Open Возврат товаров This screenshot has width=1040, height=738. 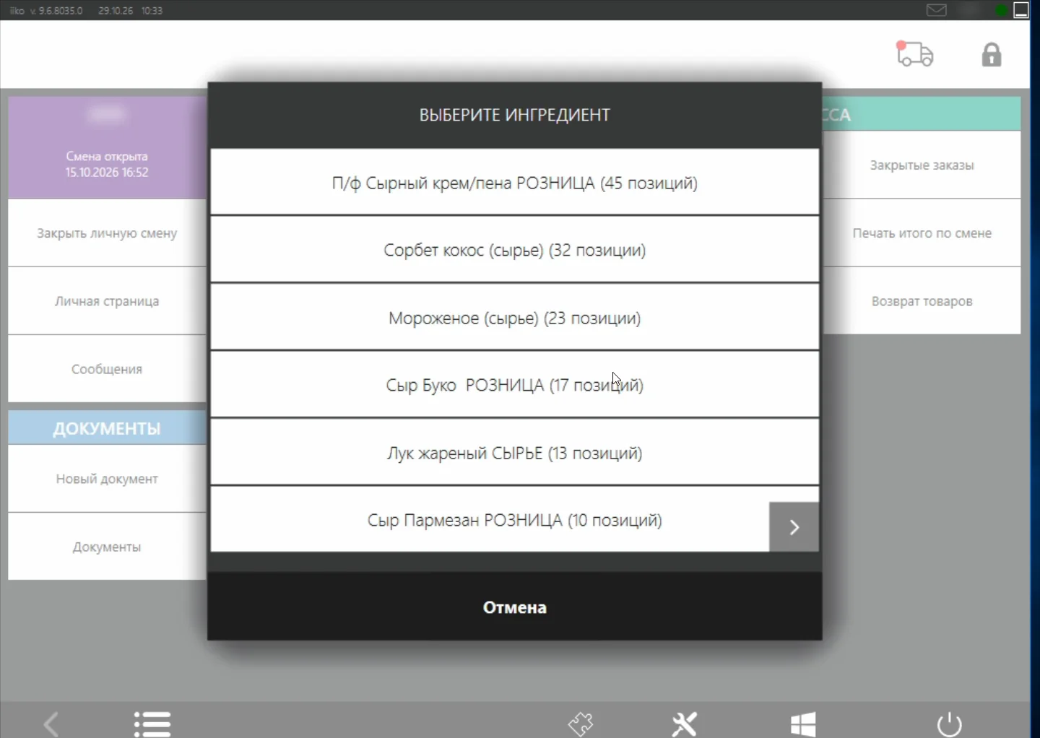coord(922,301)
